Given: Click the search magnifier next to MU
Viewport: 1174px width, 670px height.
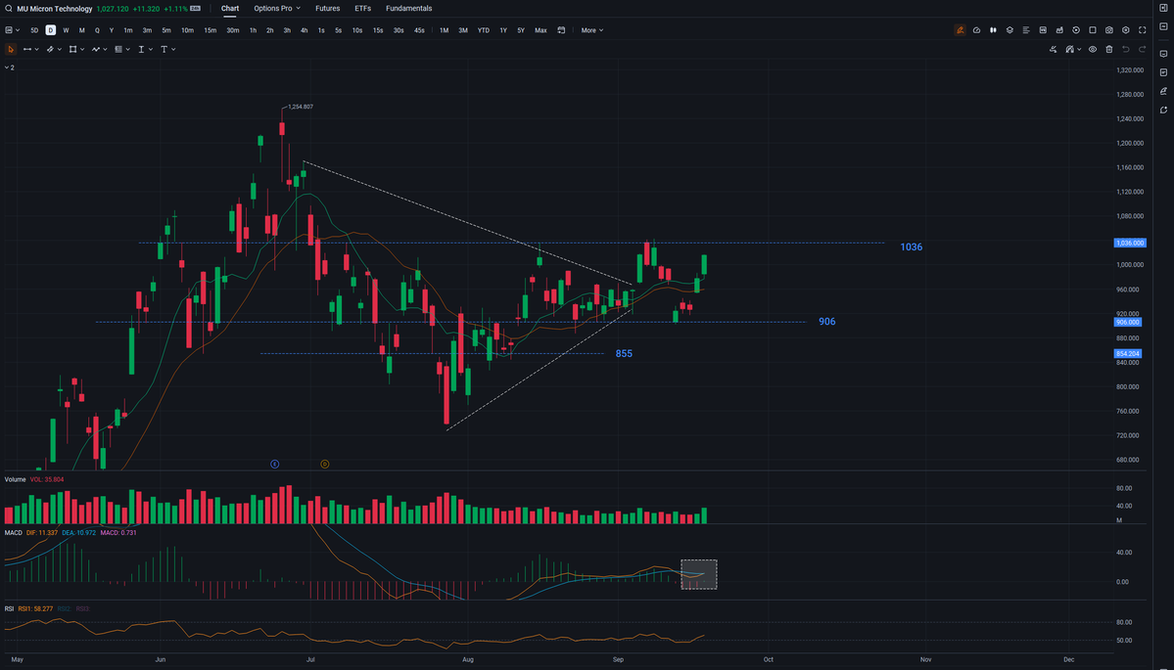Looking at the screenshot, I should click(10, 9).
